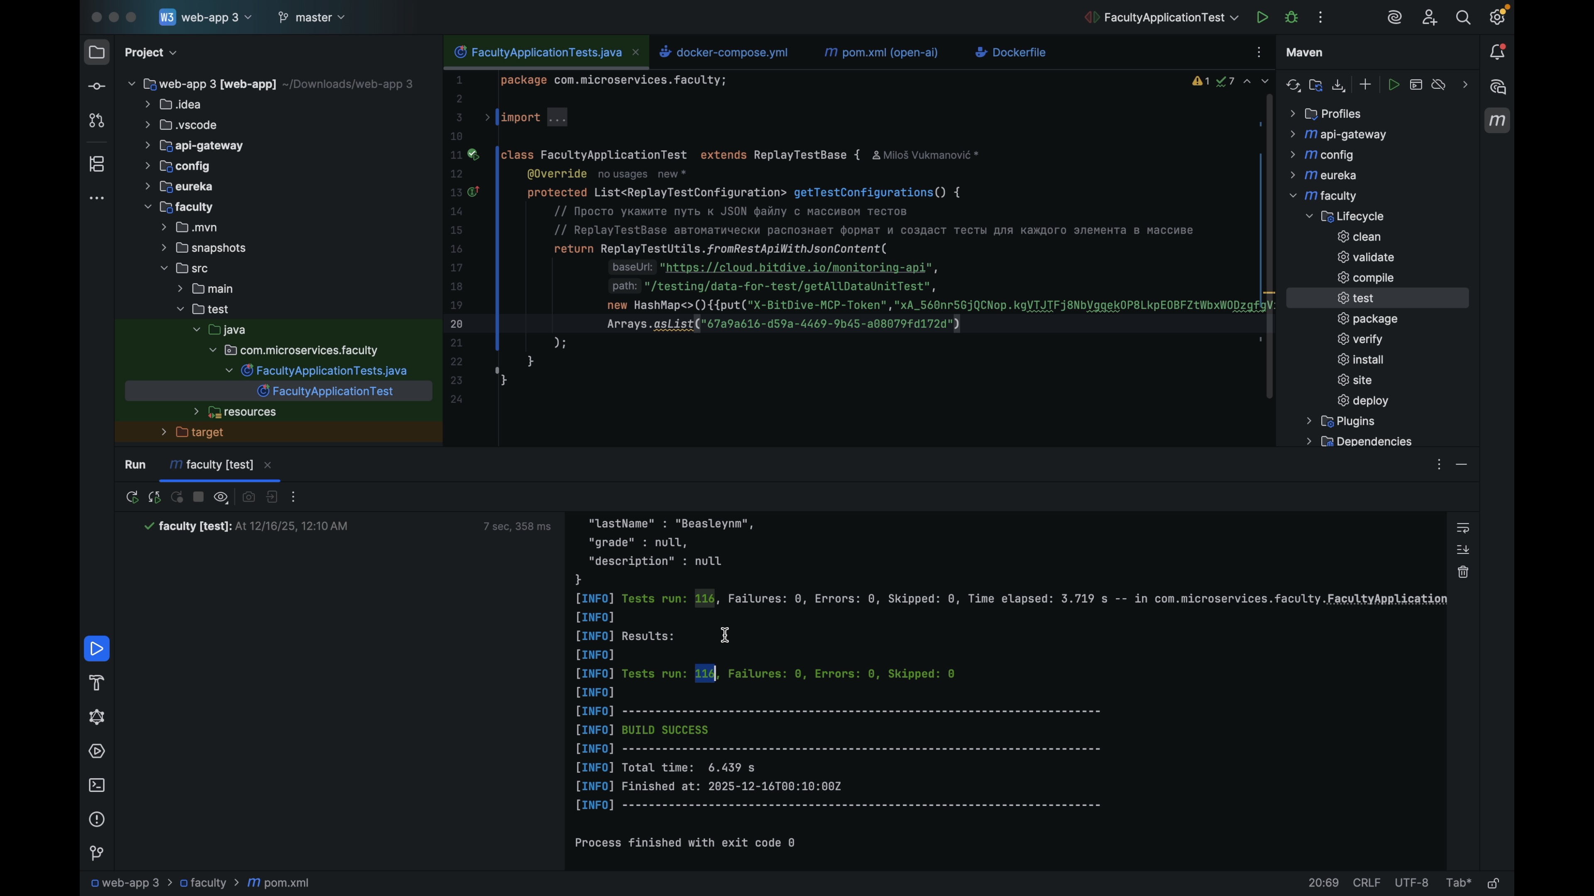Expand the target folder
The height and width of the screenshot is (896, 1594).
tap(164, 432)
